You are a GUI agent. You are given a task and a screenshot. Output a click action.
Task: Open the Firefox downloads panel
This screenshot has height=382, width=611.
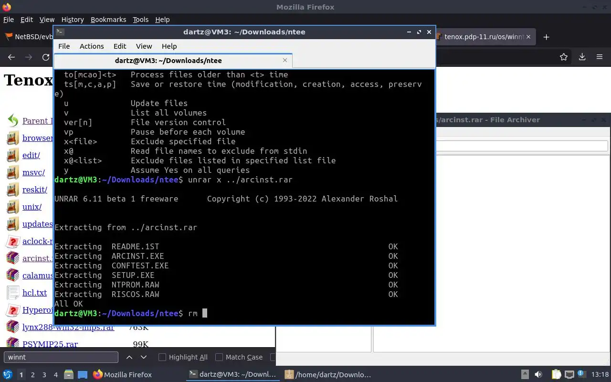click(x=582, y=57)
